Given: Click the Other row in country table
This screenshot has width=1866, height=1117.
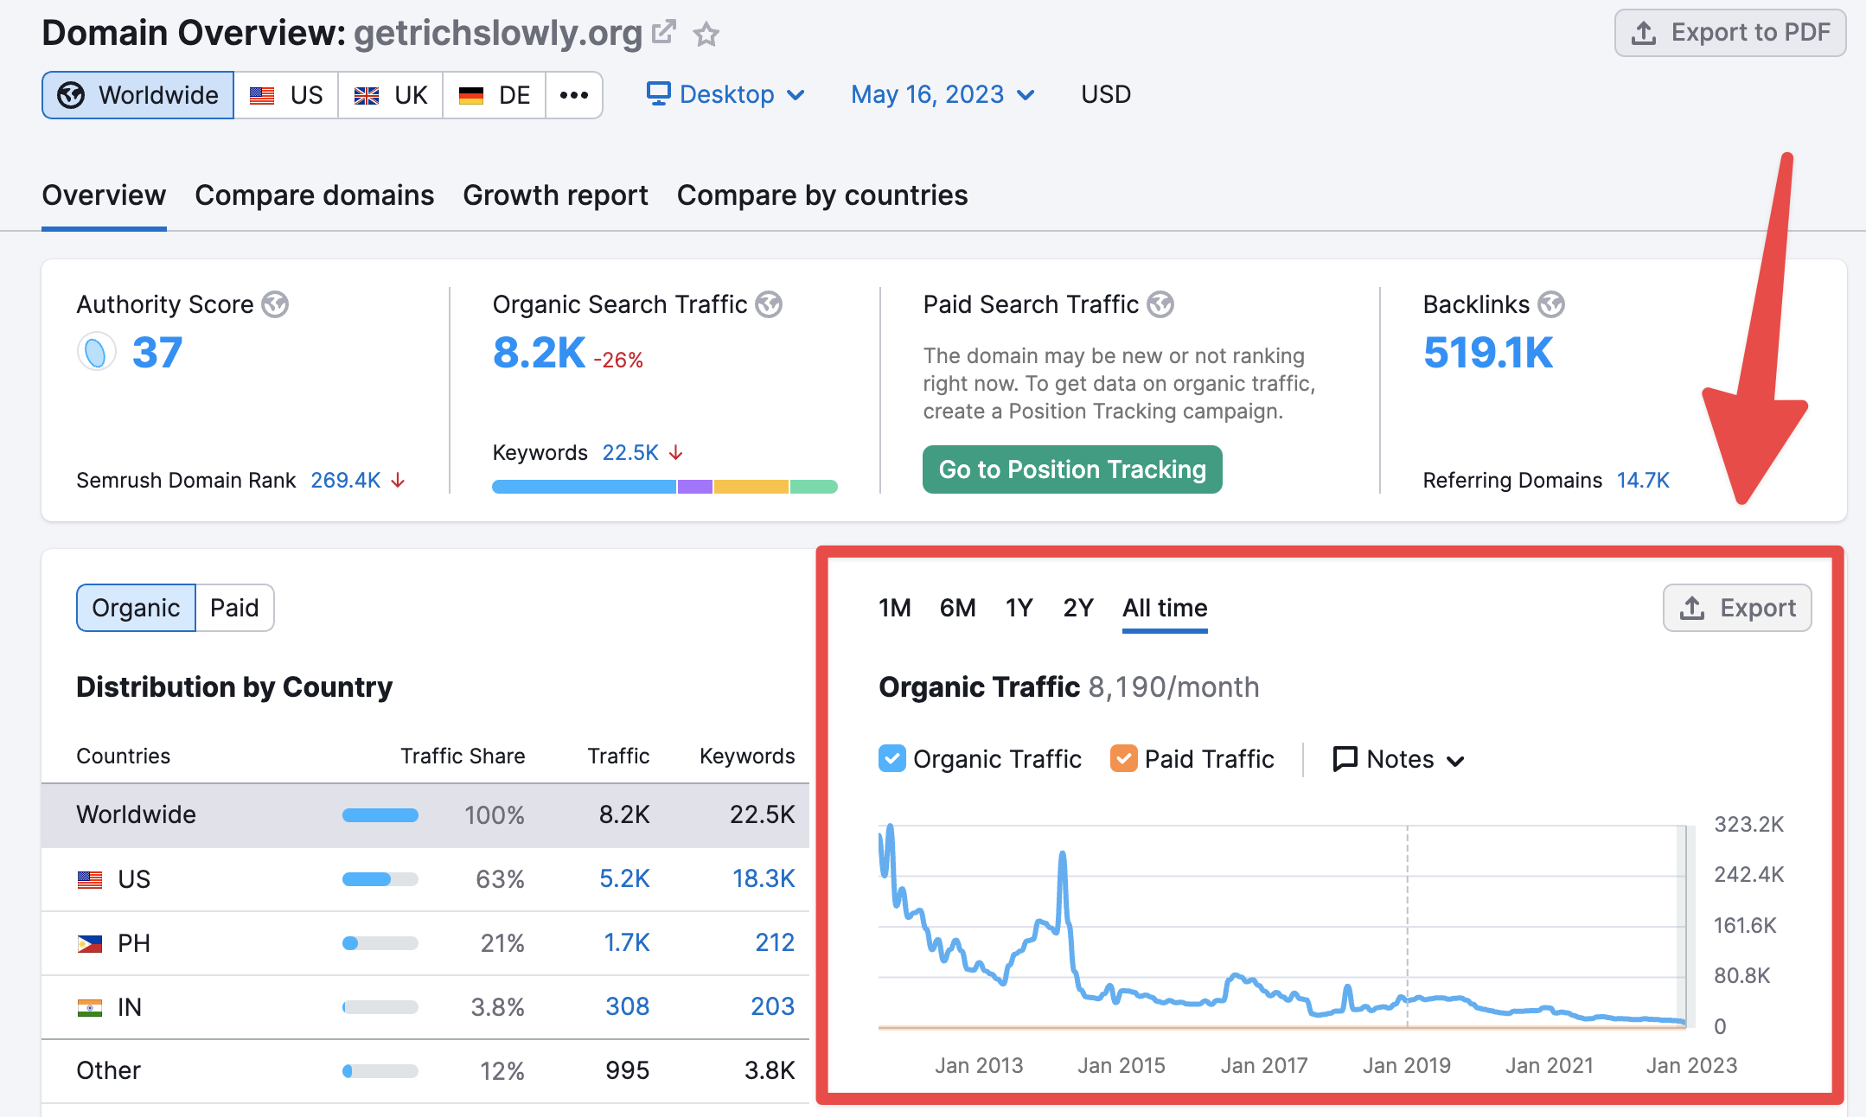Looking at the screenshot, I should point(425,1070).
